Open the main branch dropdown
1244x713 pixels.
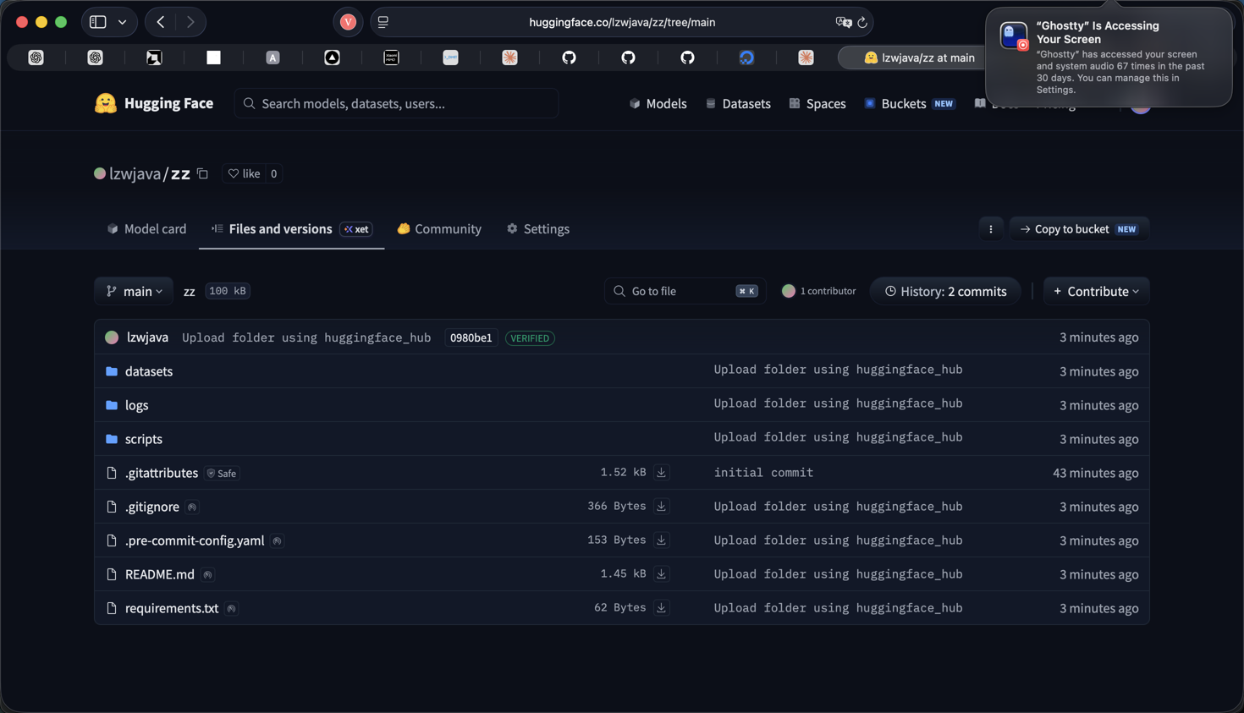coord(134,291)
